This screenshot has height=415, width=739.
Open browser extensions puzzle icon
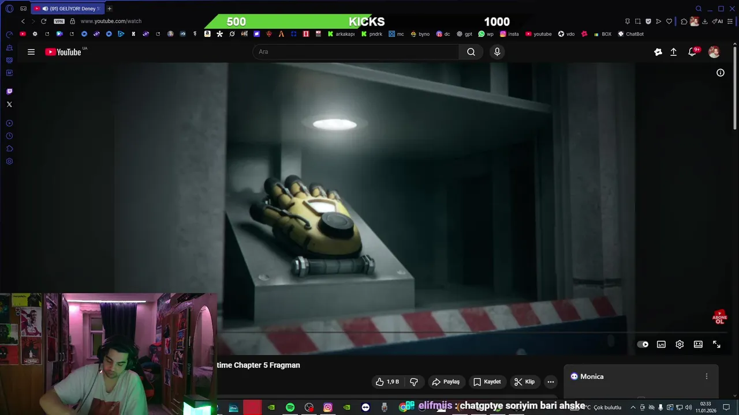pyautogui.click(x=684, y=21)
